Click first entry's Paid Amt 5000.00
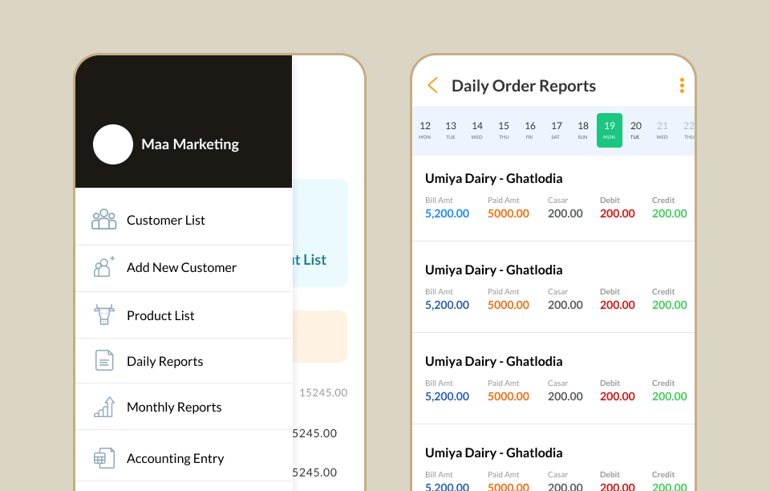 pyautogui.click(x=509, y=213)
